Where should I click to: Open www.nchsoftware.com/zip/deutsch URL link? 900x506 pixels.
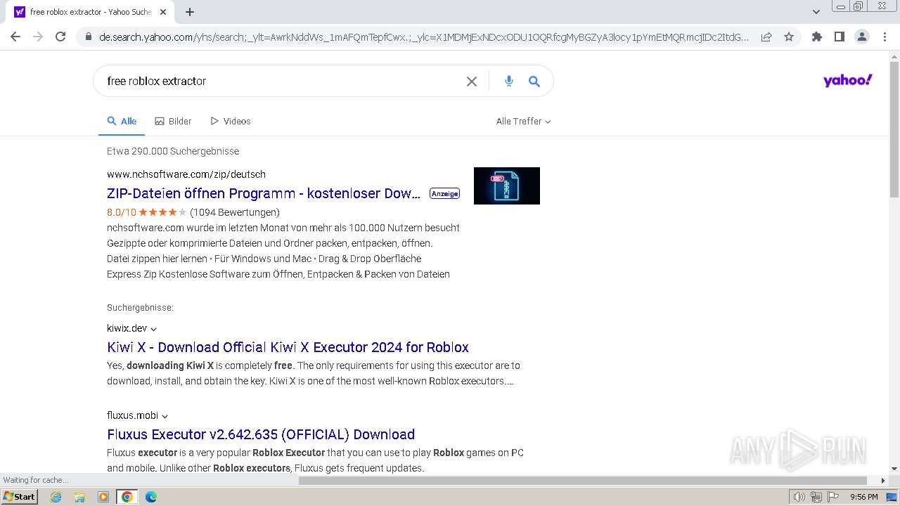(x=186, y=174)
